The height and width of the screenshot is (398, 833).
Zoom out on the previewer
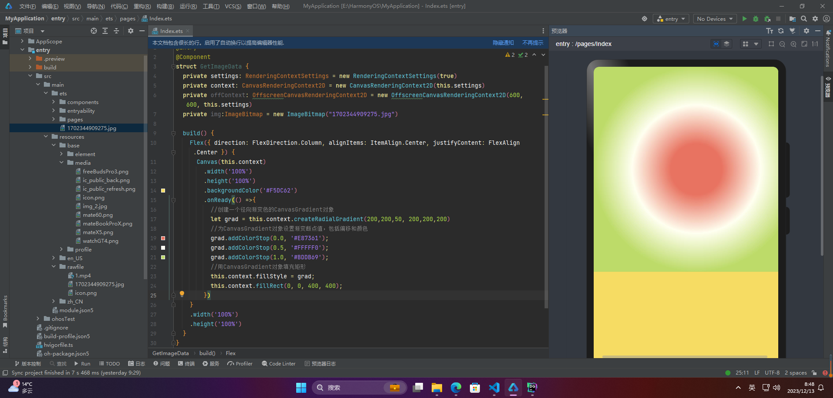[782, 44]
